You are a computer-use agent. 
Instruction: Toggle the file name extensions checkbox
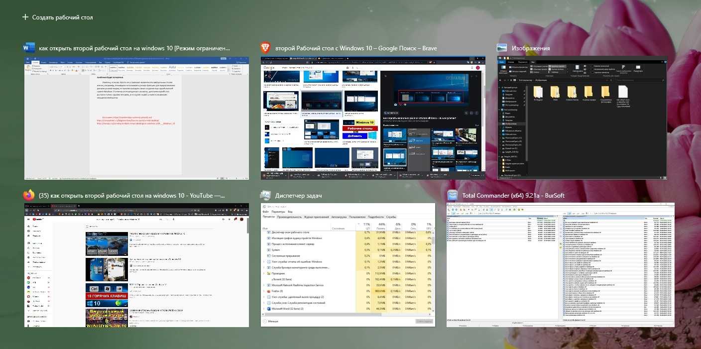click(593, 70)
